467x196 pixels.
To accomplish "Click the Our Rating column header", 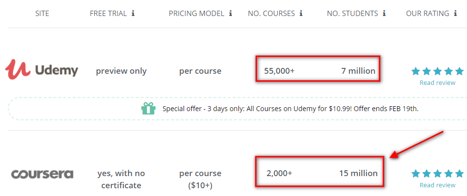I will tap(427, 14).
